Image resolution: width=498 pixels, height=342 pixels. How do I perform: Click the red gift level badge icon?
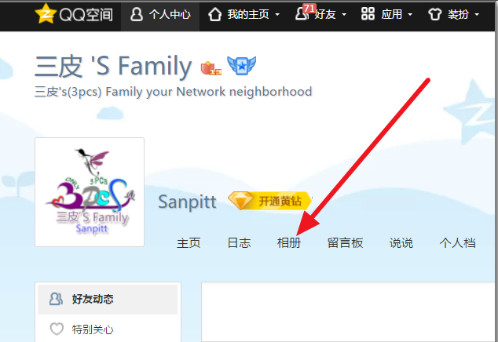[x=211, y=68]
